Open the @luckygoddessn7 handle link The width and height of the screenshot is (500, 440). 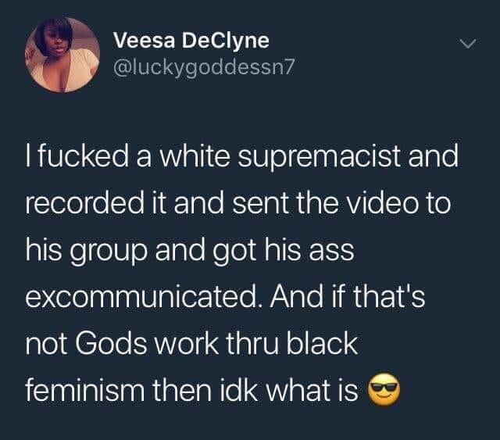pyautogui.click(x=203, y=67)
